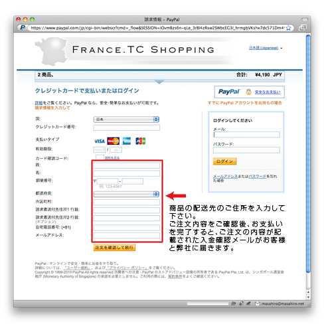332x332 pixels.
Task: Click the 自宅電話番号 phone field
Action: point(126,228)
